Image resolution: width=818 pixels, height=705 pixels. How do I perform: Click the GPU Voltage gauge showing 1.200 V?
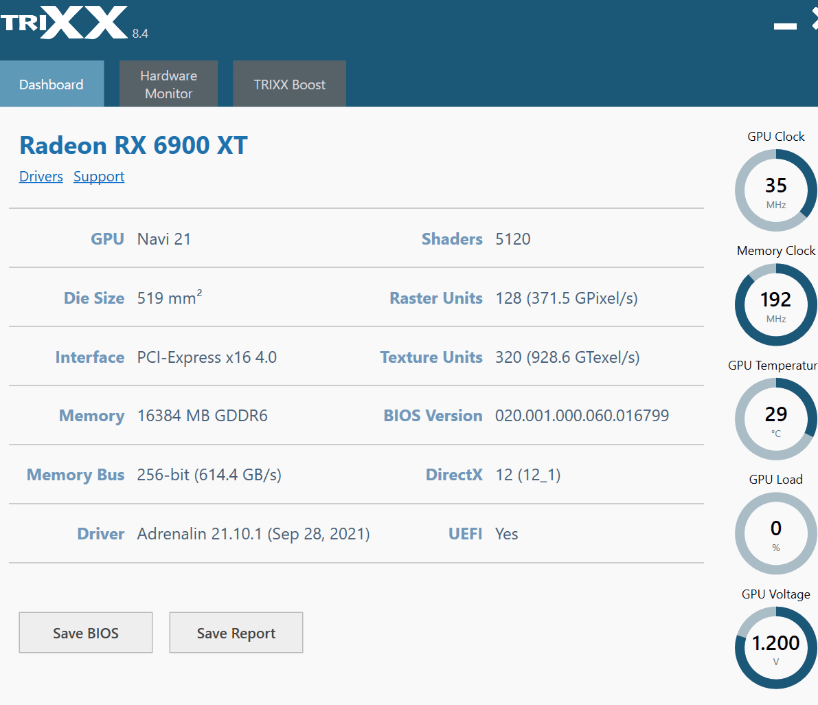tap(775, 647)
